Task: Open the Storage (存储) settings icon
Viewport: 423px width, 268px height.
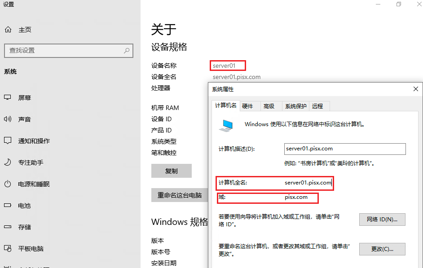Action: (x=8, y=227)
